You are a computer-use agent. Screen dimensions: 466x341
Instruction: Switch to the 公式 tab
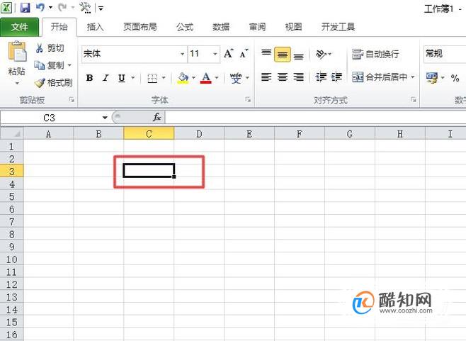(x=185, y=27)
